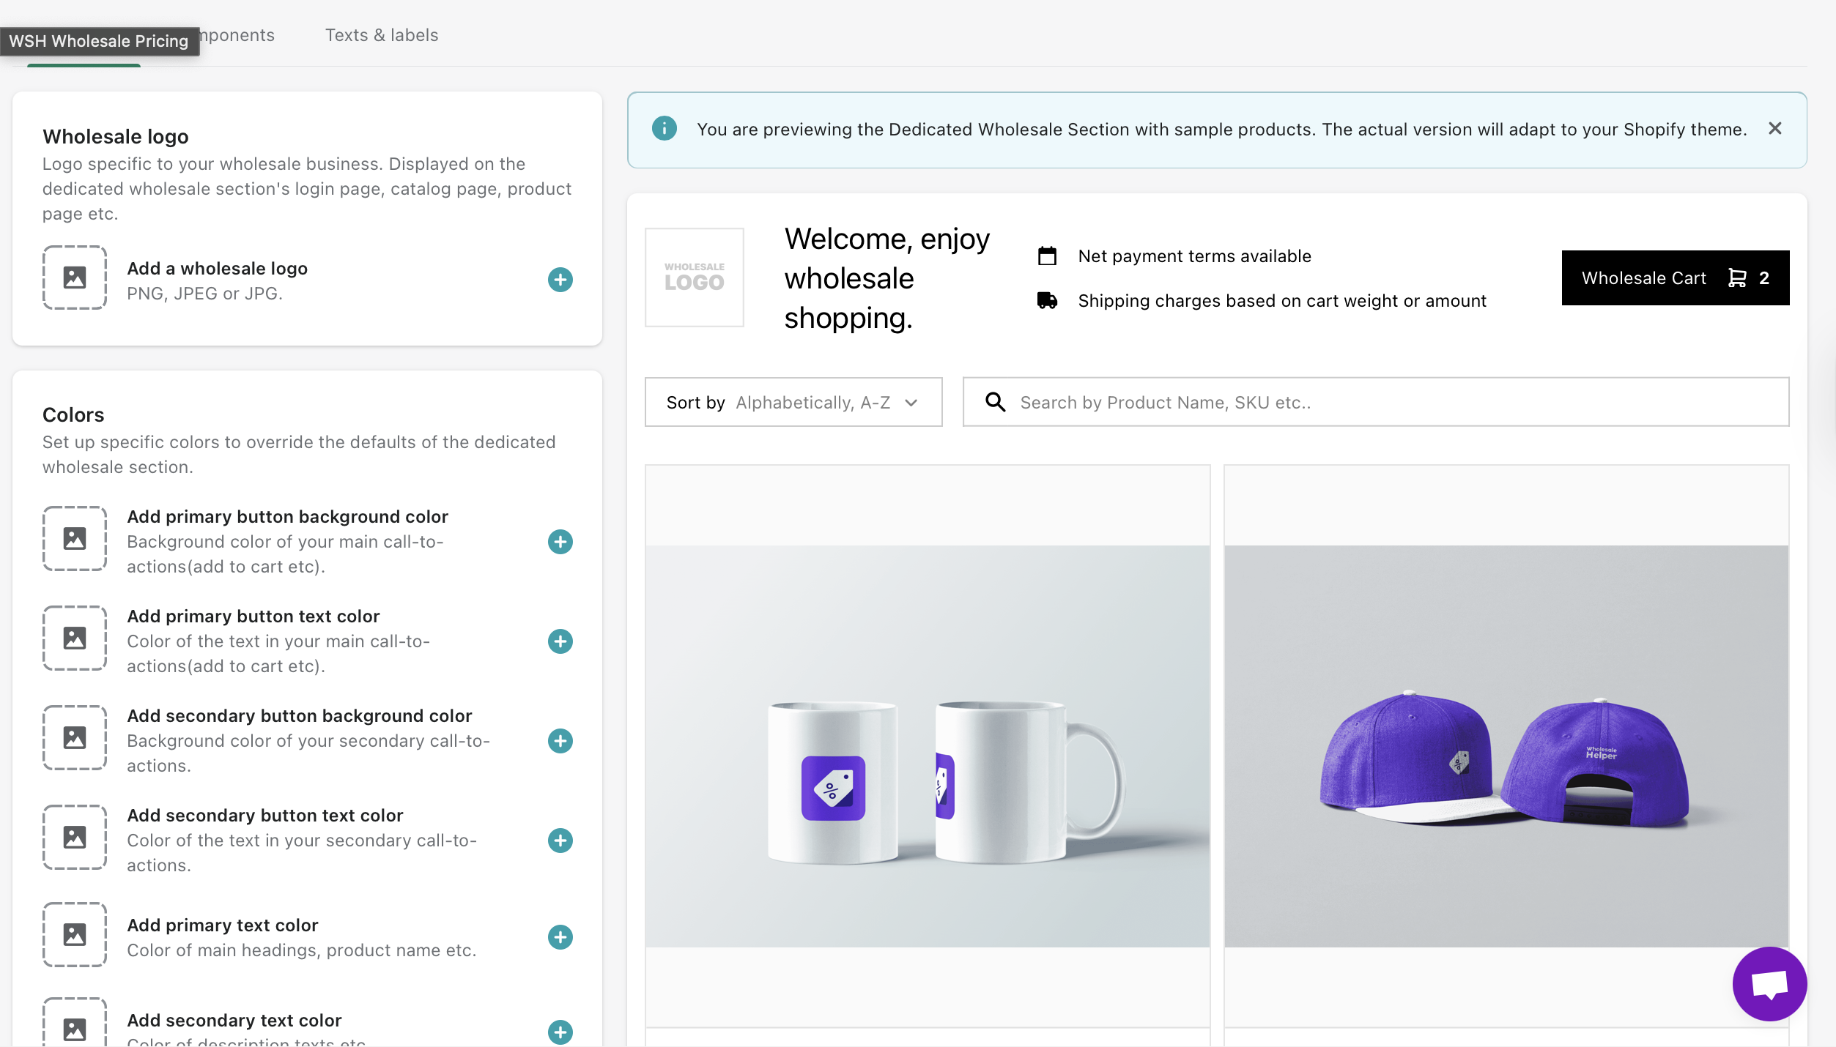Click plus for primary text color
This screenshot has height=1047, width=1836.
[x=560, y=937]
